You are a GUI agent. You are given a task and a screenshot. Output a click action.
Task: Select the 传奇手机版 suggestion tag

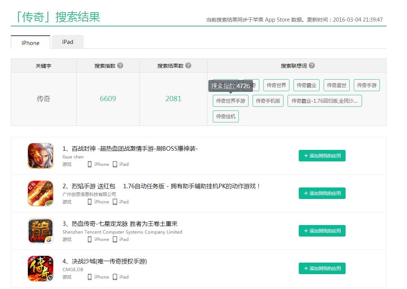[268, 101]
